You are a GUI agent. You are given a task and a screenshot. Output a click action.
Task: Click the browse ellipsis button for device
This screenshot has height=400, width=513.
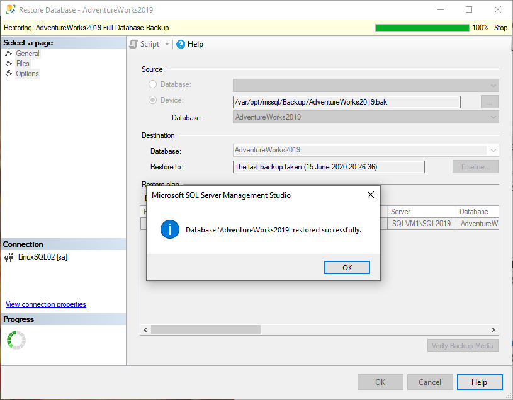point(490,102)
